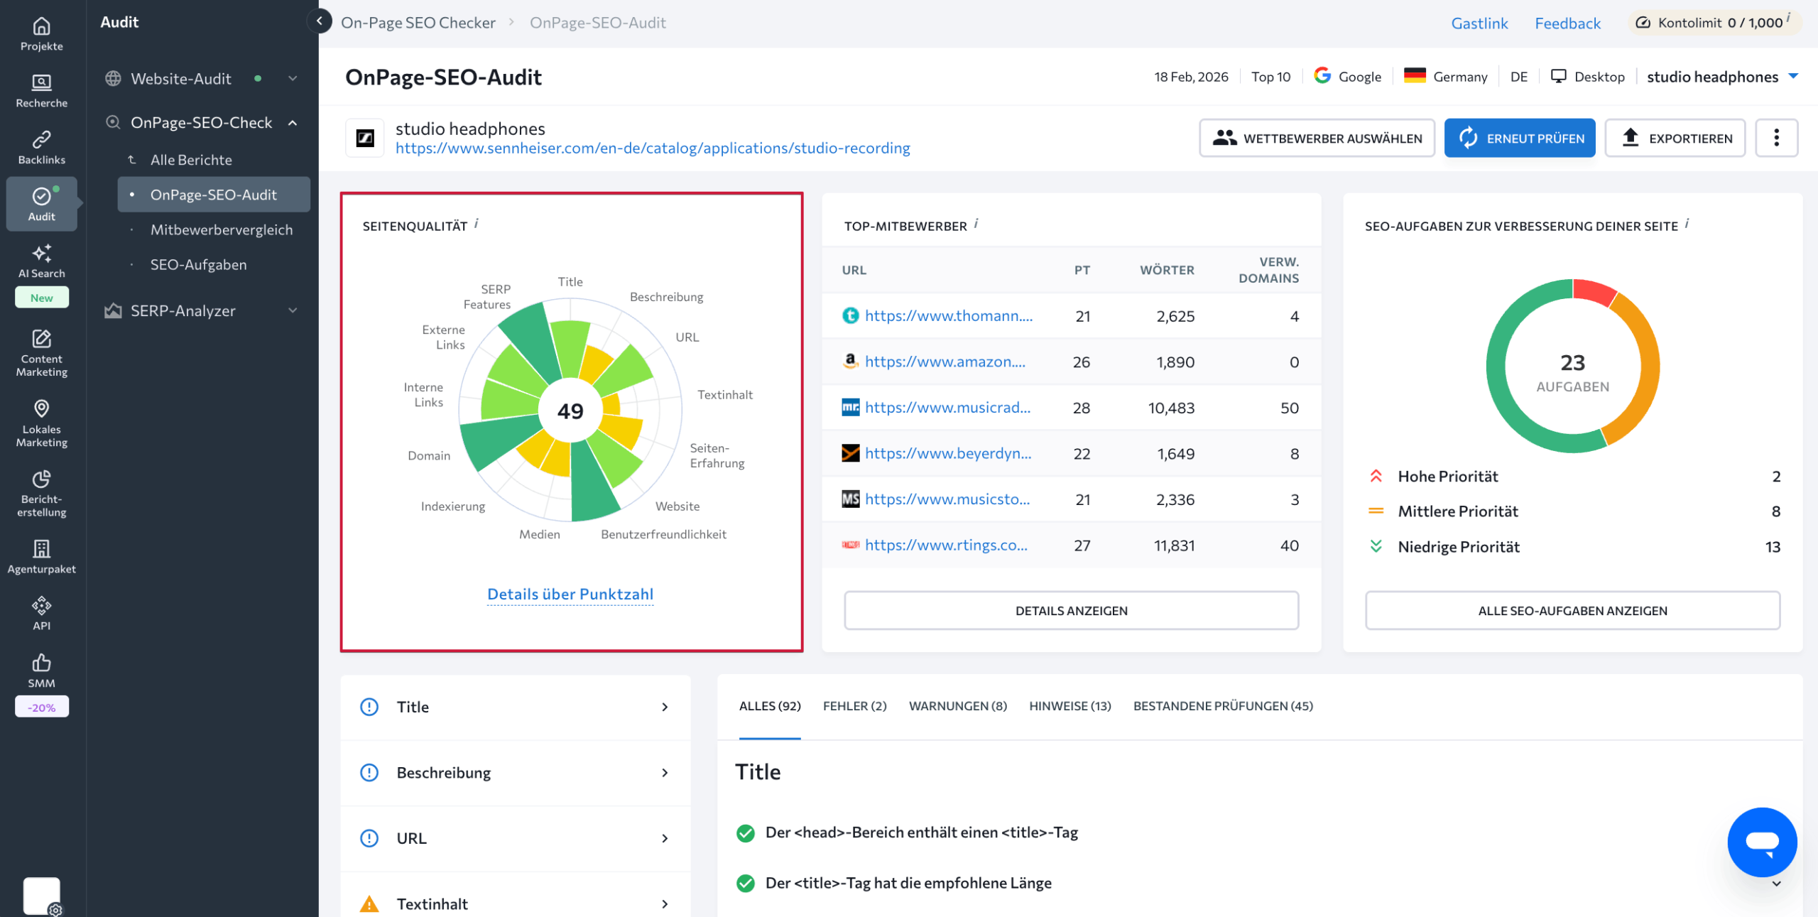Click the Erneut prüfen button
The image size is (1818, 917).
1520,138
